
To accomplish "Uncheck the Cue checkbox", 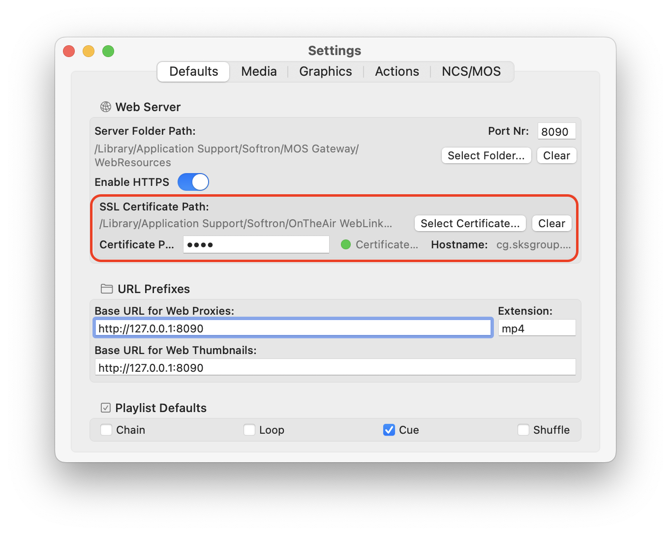I will click(389, 430).
